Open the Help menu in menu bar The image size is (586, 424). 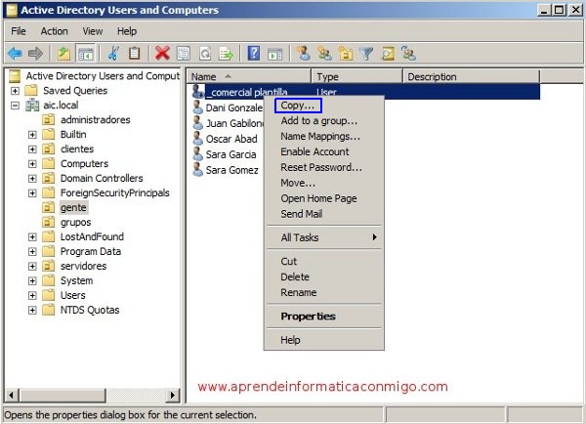[127, 31]
